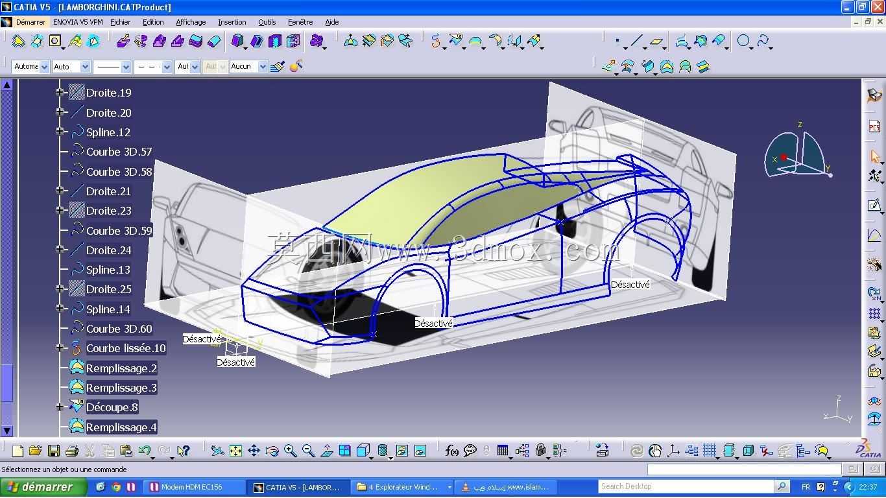Activate the Fly mode airplane icon

[217, 451]
